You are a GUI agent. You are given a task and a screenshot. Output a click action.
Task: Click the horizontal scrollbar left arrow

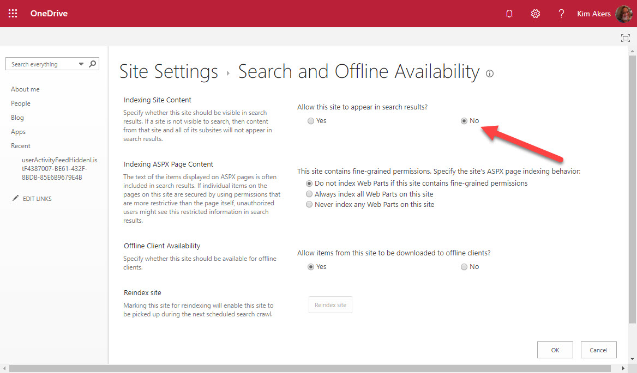click(x=4, y=368)
